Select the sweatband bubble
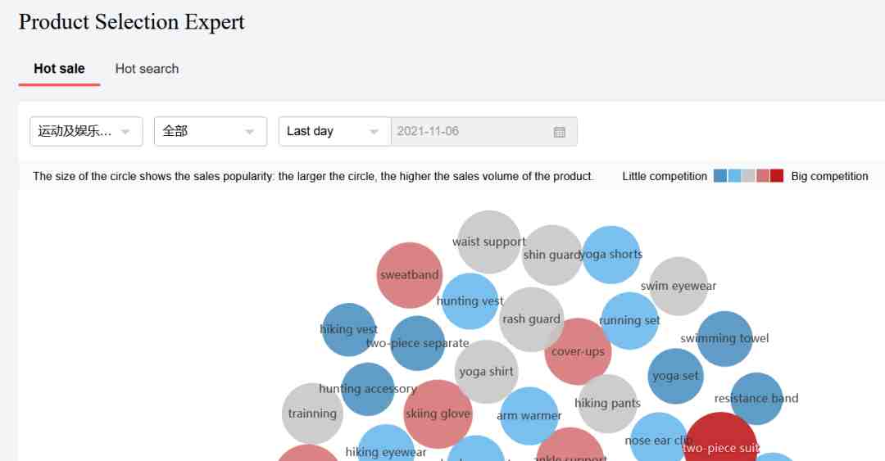 tap(409, 275)
